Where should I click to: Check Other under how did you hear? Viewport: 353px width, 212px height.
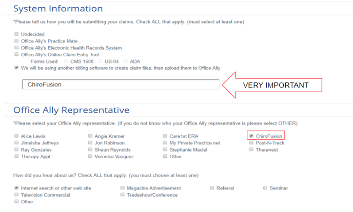pos(16,201)
